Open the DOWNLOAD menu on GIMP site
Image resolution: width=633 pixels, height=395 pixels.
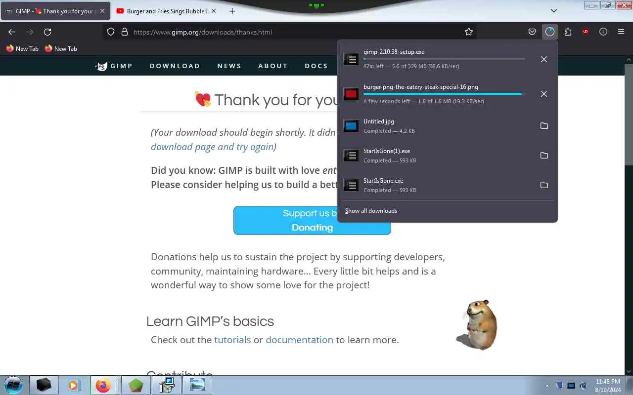click(175, 66)
